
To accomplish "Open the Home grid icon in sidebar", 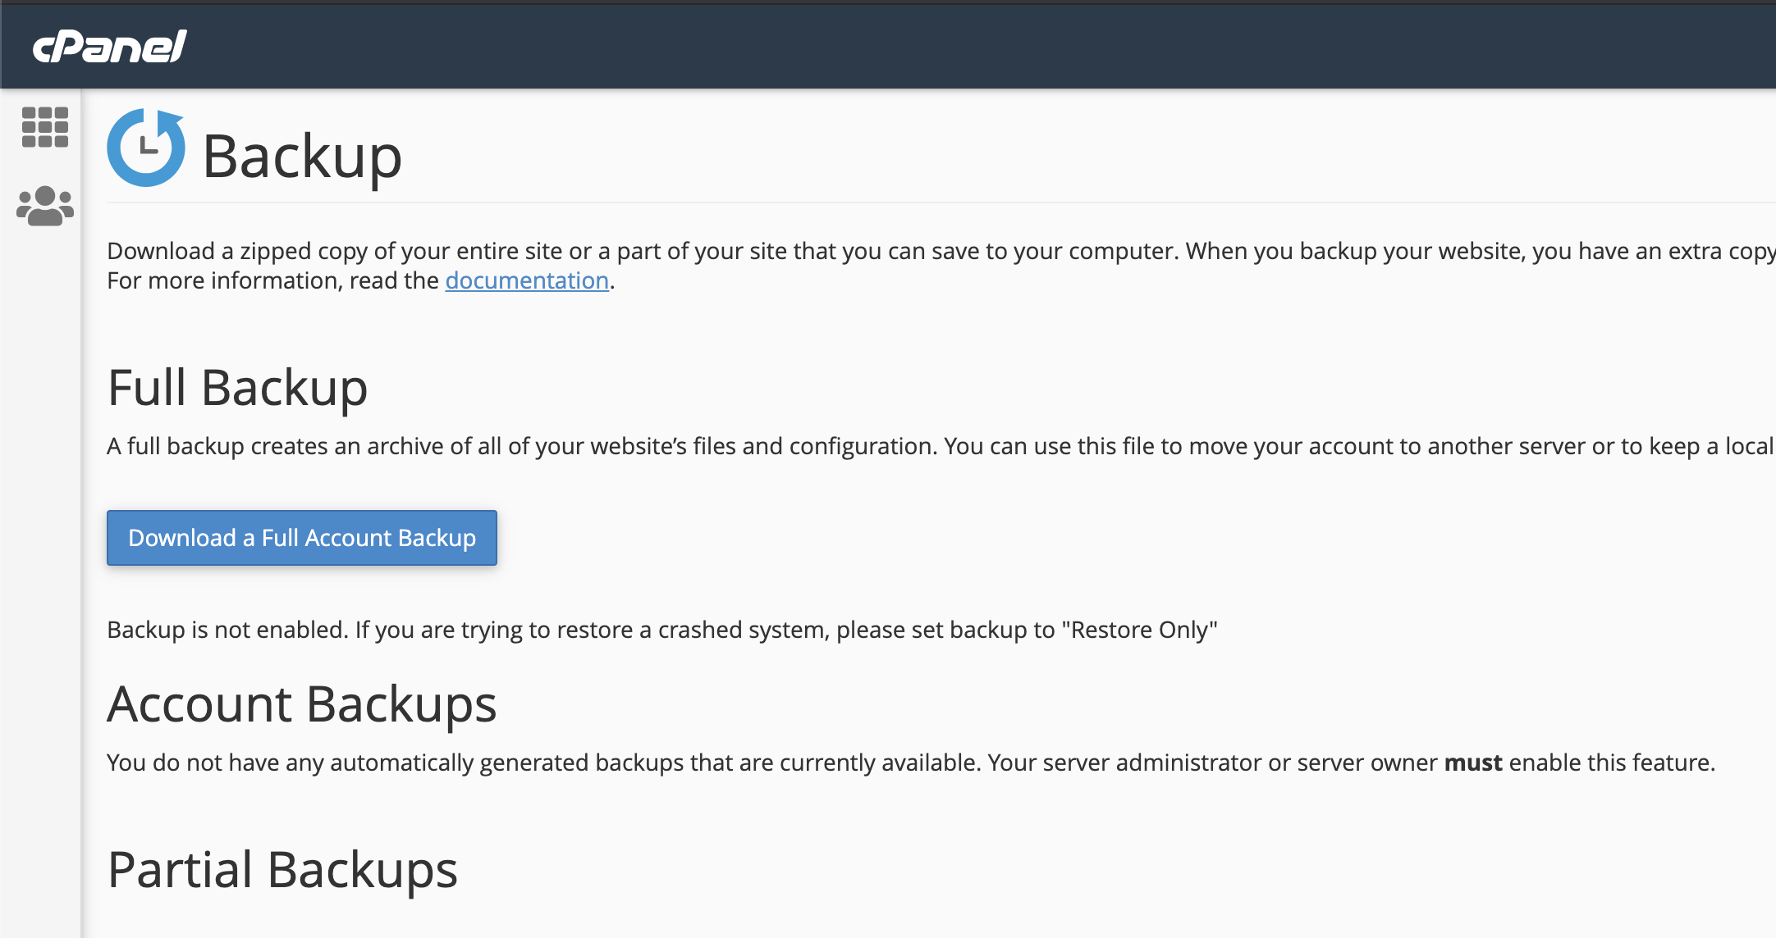I will pyautogui.click(x=45, y=127).
